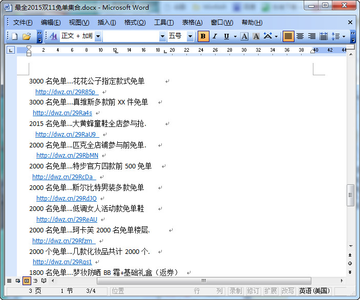Follow the link http://dwz.cn/29RbMN

click(x=67, y=156)
